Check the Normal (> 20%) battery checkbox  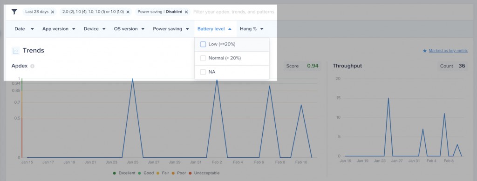(203, 58)
